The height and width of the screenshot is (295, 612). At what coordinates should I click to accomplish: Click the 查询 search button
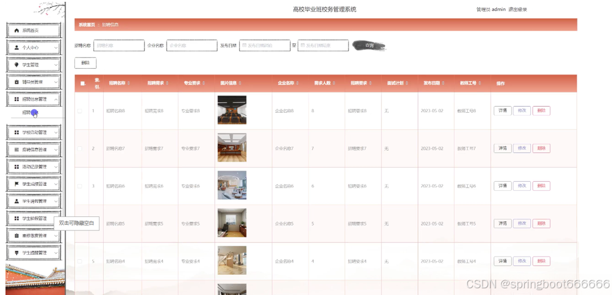pyautogui.click(x=369, y=46)
